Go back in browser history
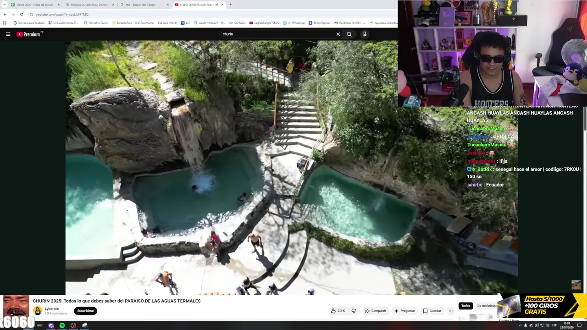Screen dimensions: 587x330 [5, 14]
